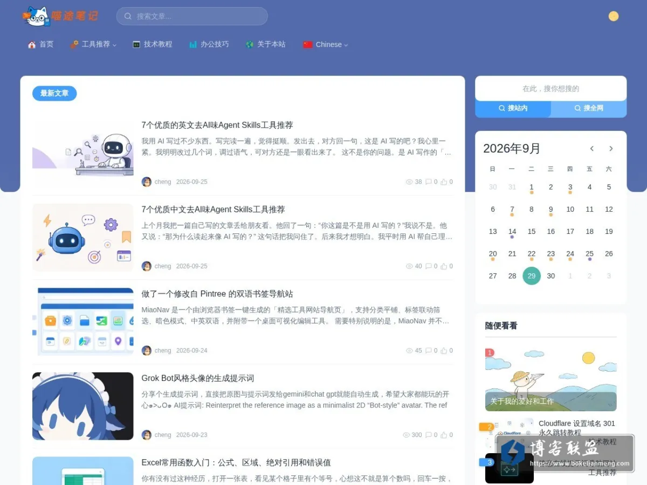Click the views eye icon showing 300
Screen dimensions: 647x485
(407, 435)
